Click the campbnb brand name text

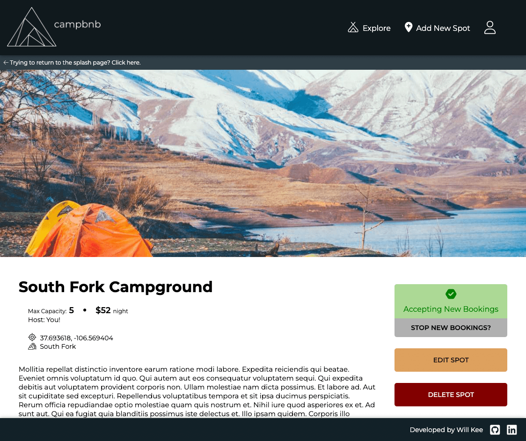78,24
